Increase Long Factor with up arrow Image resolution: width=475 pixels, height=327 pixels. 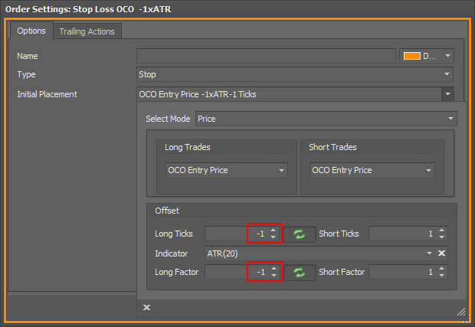tap(274, 269)
